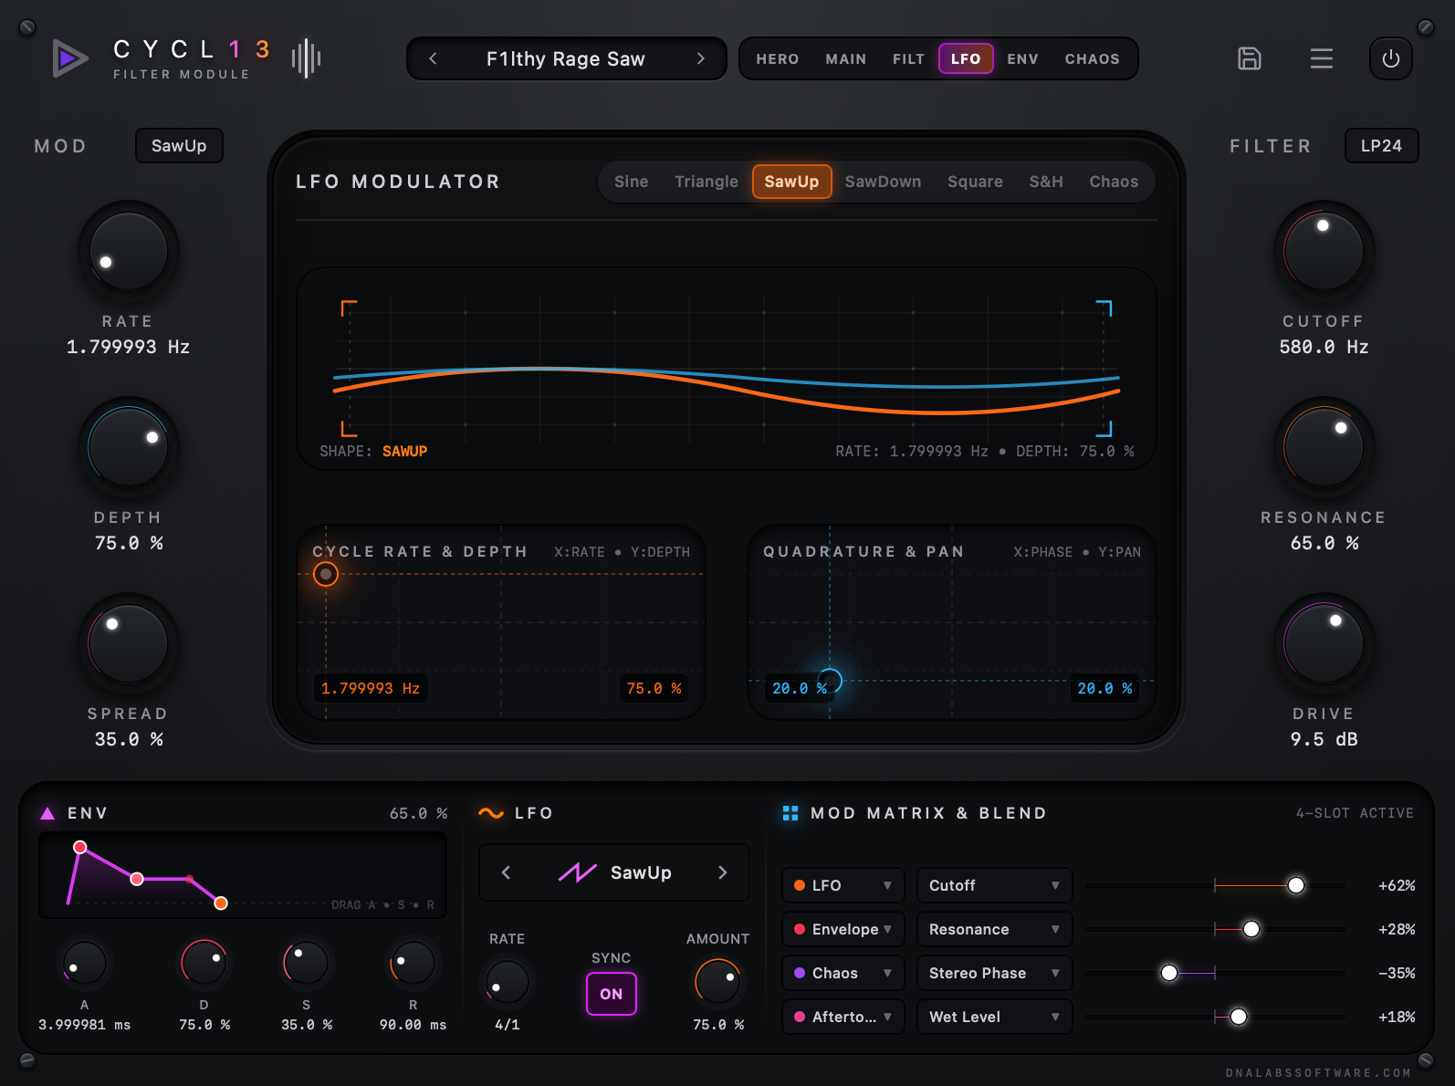Toggle the plugin power button
Image resolution: width=1455 pixels, height=1086 pixels.
[x=1390, y=58]
